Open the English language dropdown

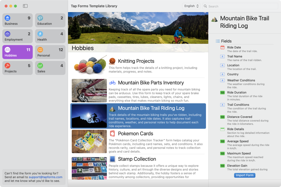click(x=191, y=6)
